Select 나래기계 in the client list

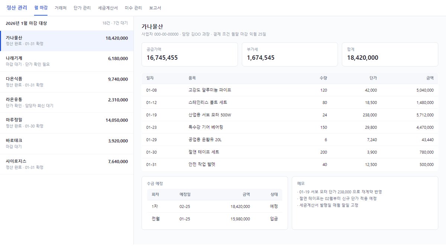(x=67, y=62)
